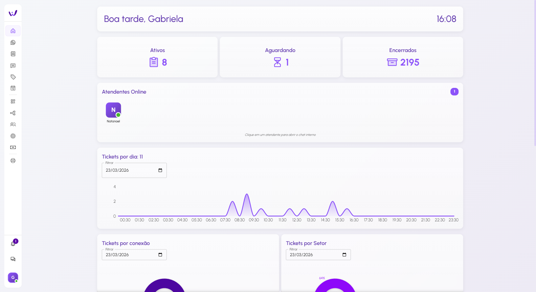Screen dimensions: 536x292
Task: Click the Ativos tickets card
Action: tap(157, 57)
